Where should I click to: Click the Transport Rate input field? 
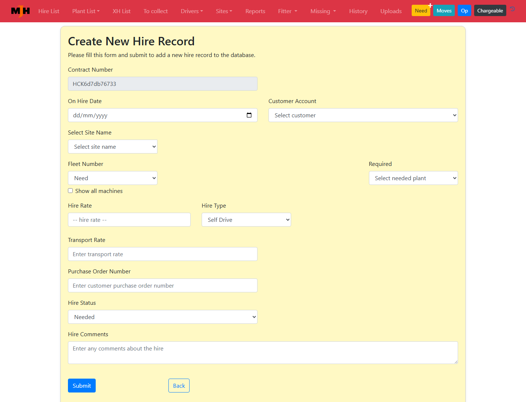pyautogui.click(x=163, y=254)
